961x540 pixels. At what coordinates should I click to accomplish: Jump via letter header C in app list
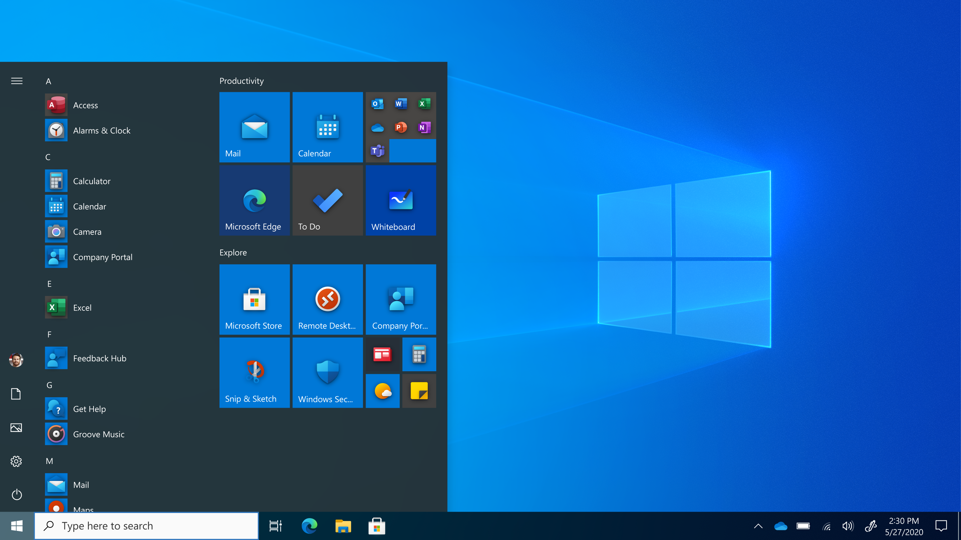tap(48, 157)
